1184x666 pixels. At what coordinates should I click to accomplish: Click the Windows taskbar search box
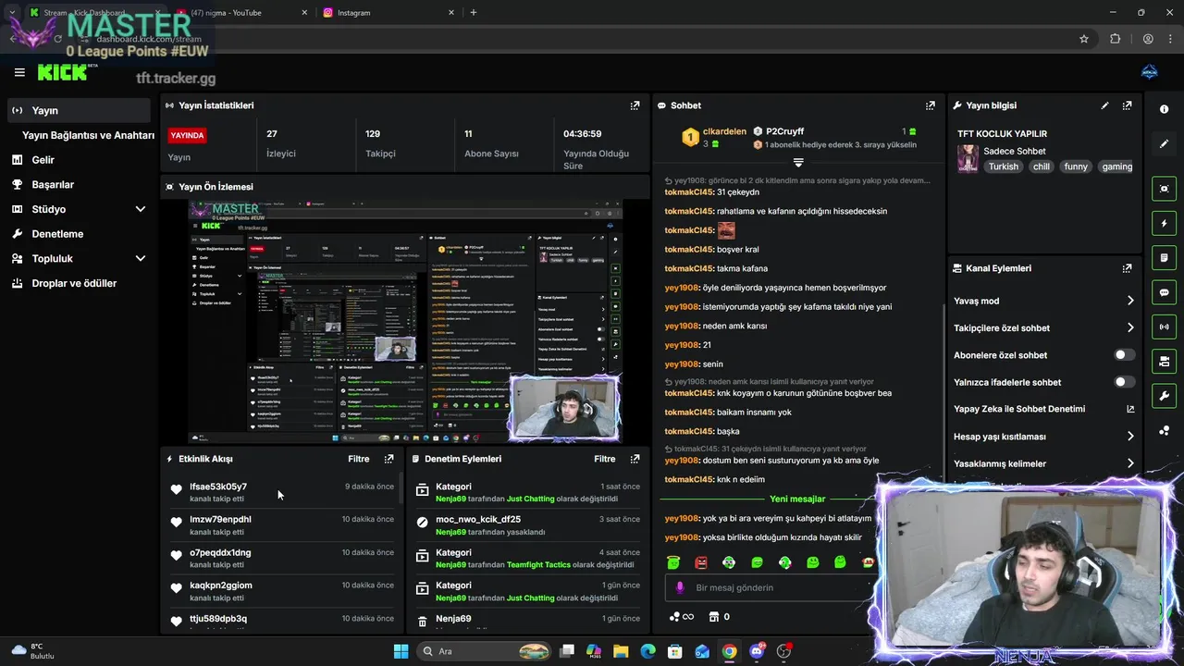coord(486,651)
